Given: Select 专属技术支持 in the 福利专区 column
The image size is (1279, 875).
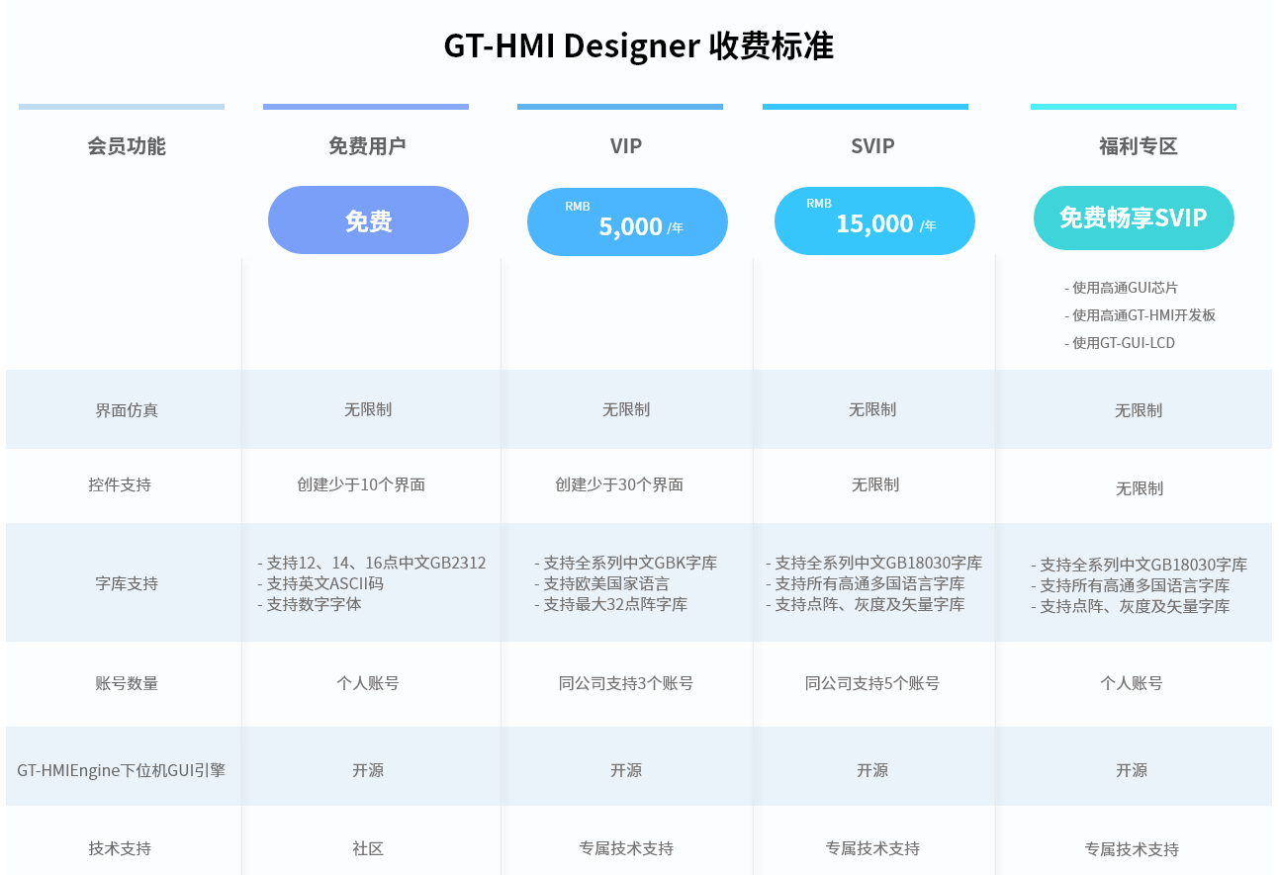Looking at the screenshot, I should pyautogui.click(x=1132, y=849).
